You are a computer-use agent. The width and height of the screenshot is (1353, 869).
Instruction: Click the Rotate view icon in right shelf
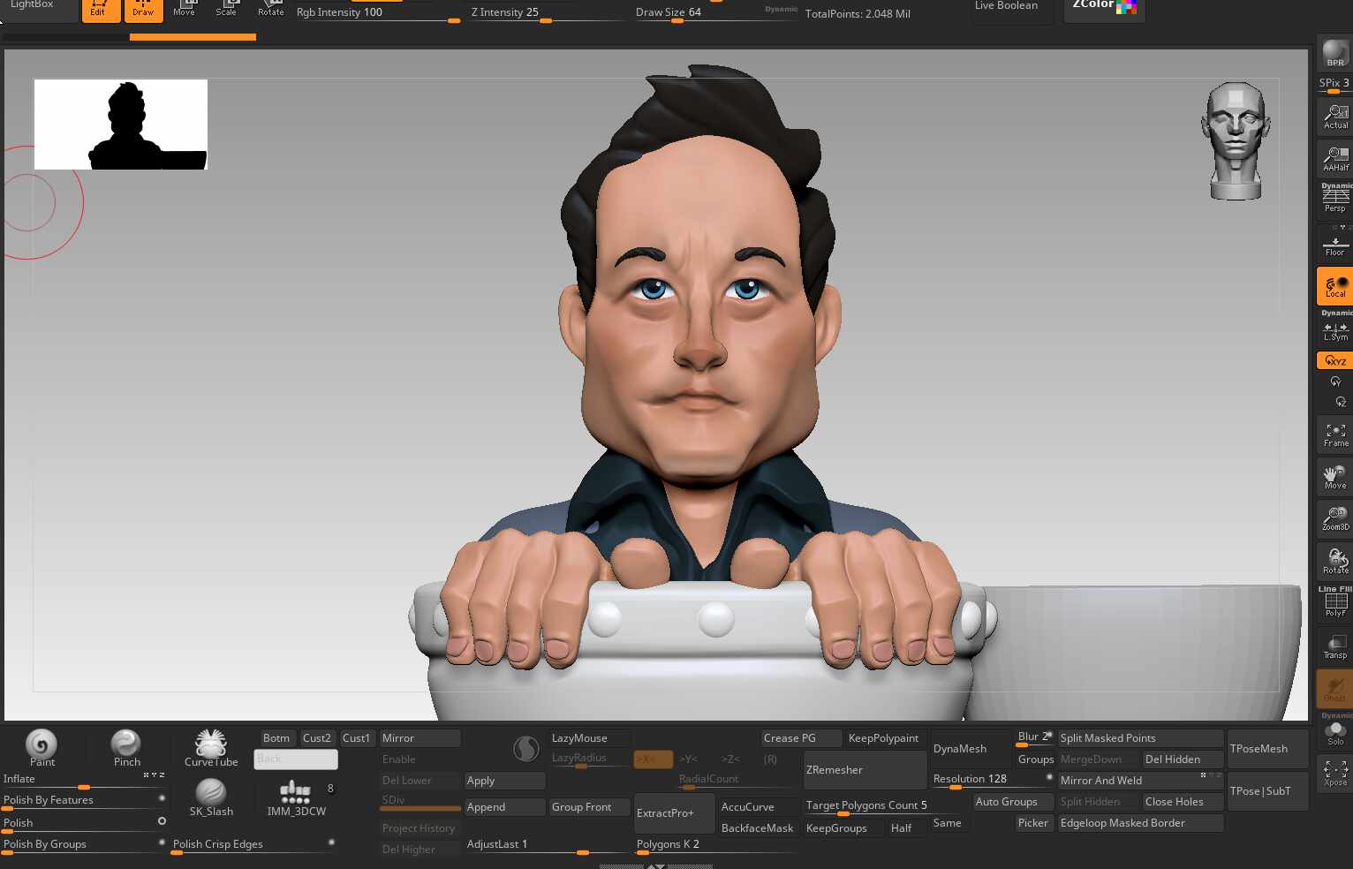(1334, 562)
